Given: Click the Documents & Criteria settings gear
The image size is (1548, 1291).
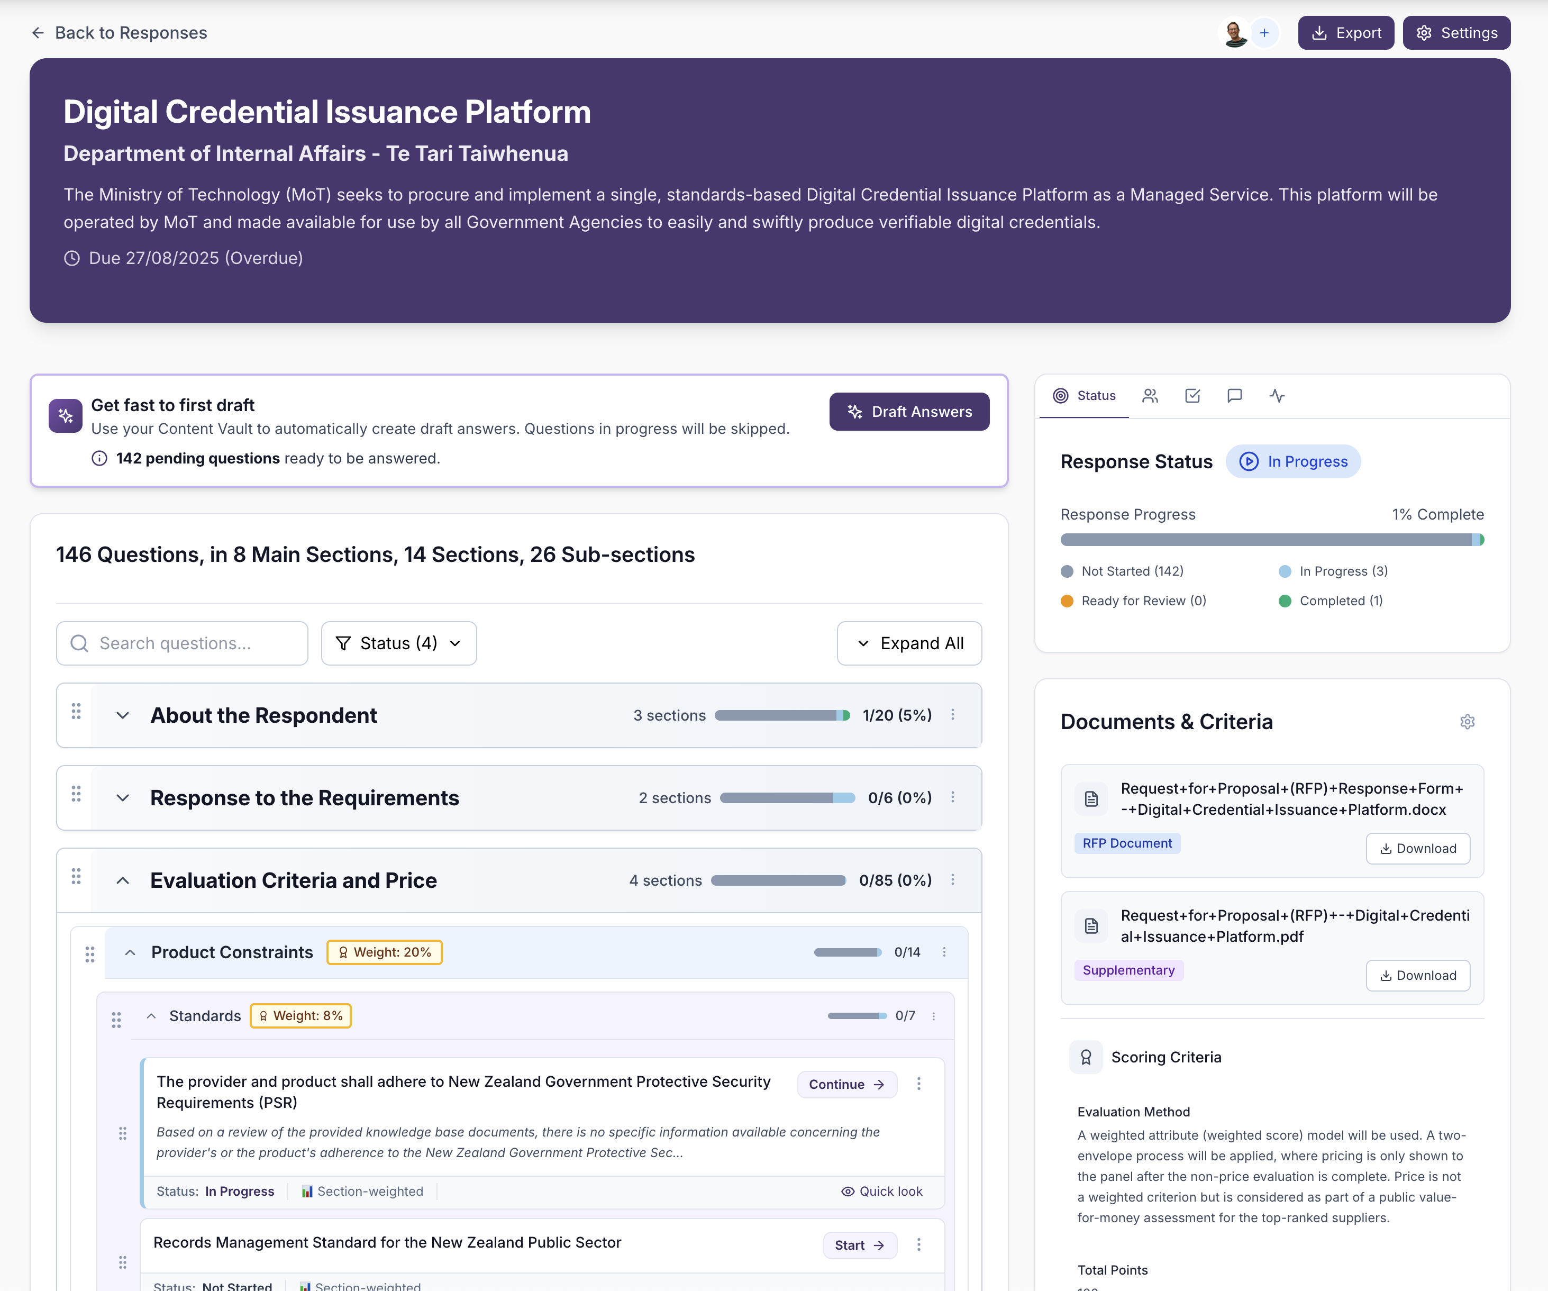Looking at the screenshot, I should pos(1467,721).
